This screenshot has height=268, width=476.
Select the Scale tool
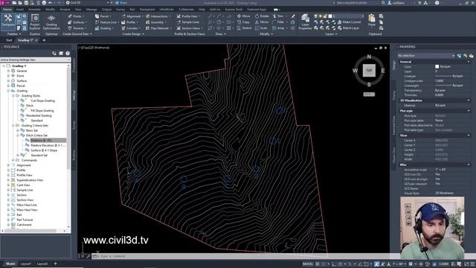[261, 28]
